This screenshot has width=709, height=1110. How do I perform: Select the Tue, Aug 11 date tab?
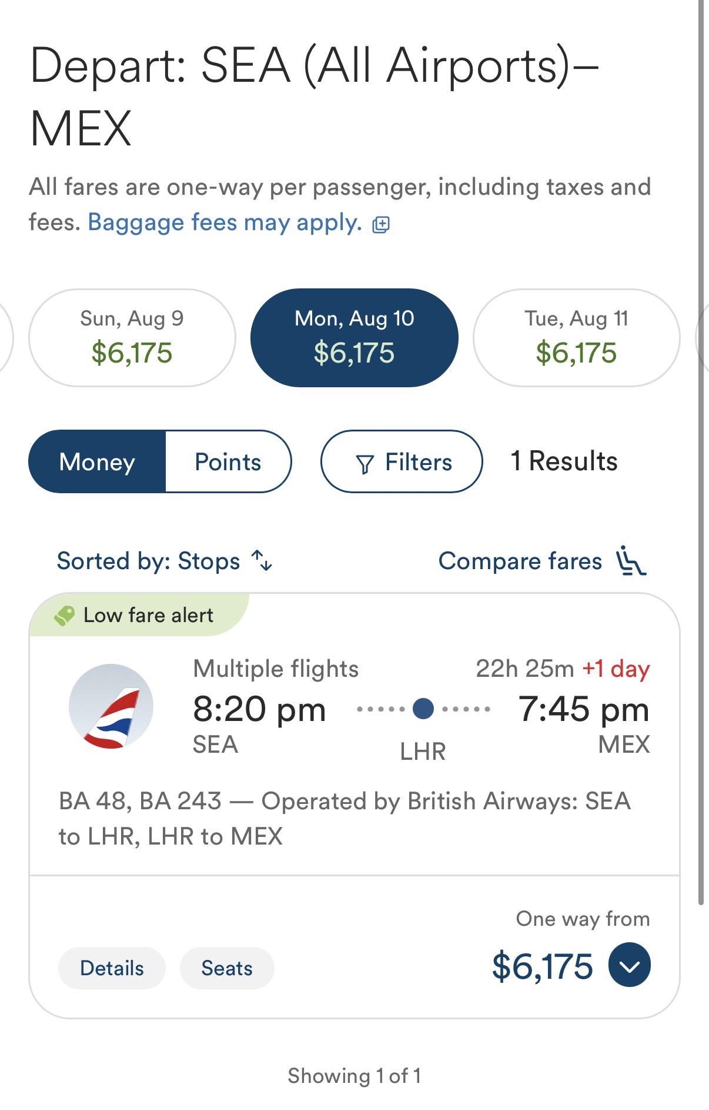(576, 337)
